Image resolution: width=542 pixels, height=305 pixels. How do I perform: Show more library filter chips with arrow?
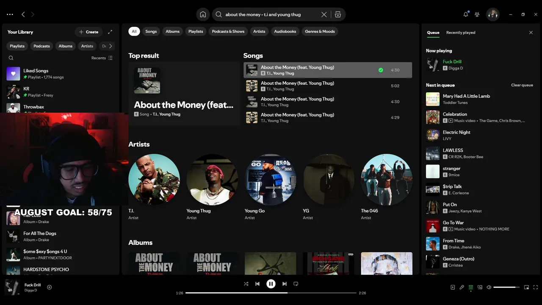(111, 46)
